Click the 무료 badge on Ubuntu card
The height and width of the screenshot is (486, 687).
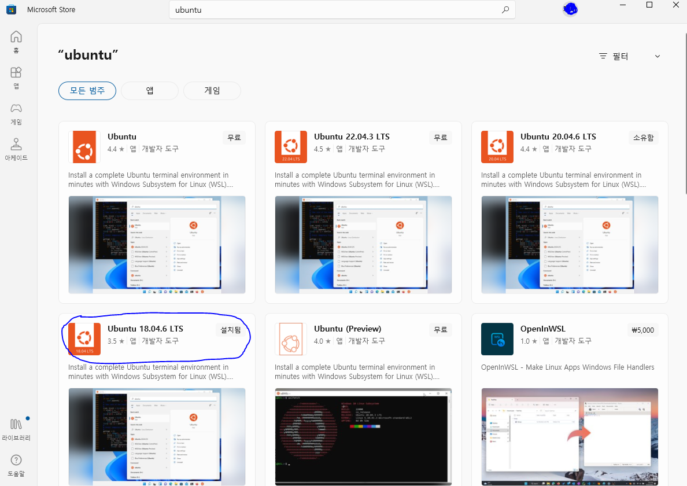[234, 138]
